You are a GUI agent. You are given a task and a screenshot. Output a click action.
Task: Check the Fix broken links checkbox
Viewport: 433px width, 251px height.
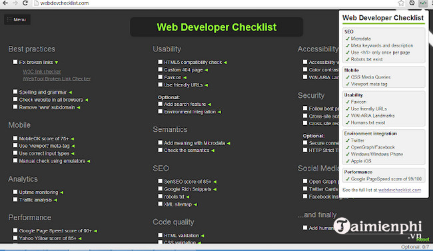coord(15,62)
